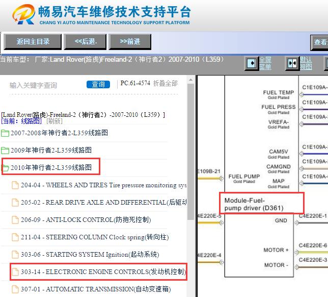328x297 pixels.
Task: Open 204-04 WHEELS AND TIRES document
Action: pos(103,185)
